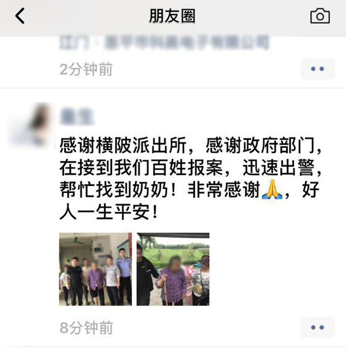The image size is (346, 348).
Task: Tap the text 帮忙找到奶奶
Action: pyautogui.click(x=114, y=190)
